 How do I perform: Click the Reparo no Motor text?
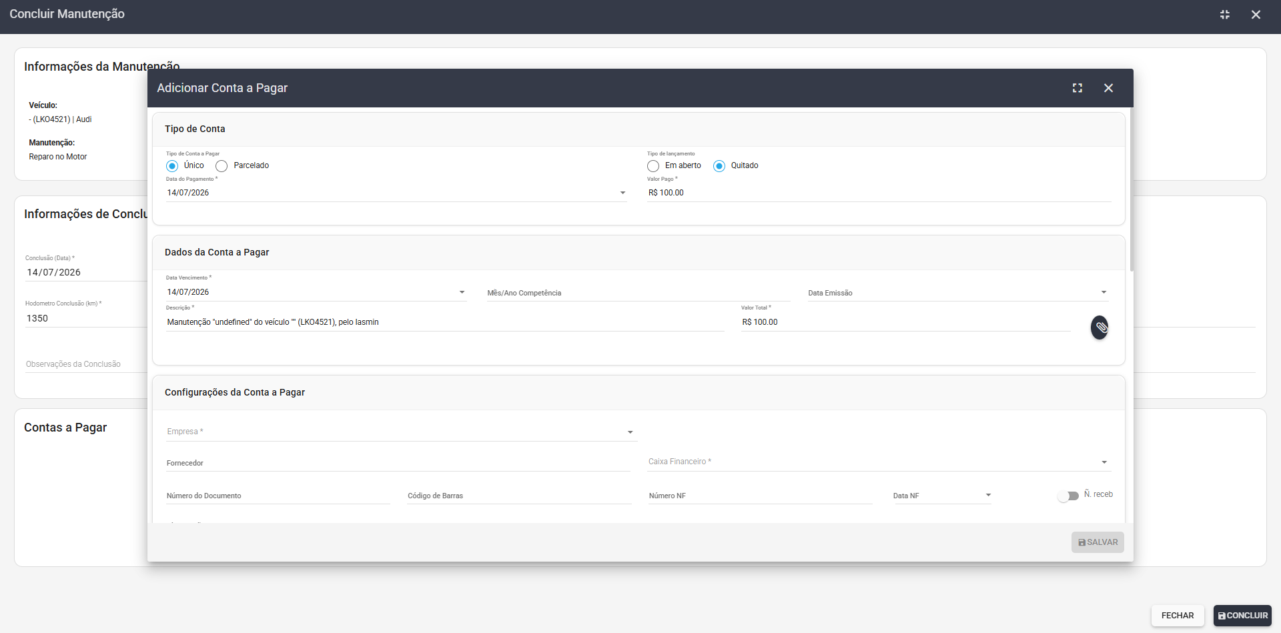(x=58, y=157)
